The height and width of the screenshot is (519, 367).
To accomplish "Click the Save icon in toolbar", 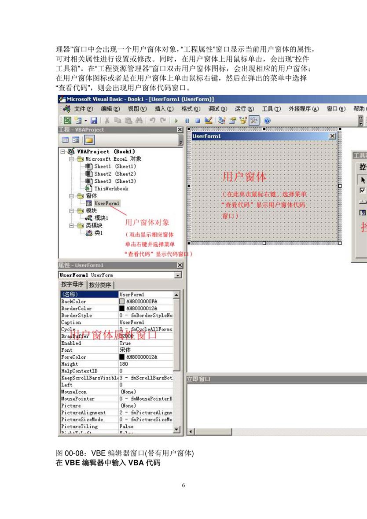I will (x=94, y=120).
